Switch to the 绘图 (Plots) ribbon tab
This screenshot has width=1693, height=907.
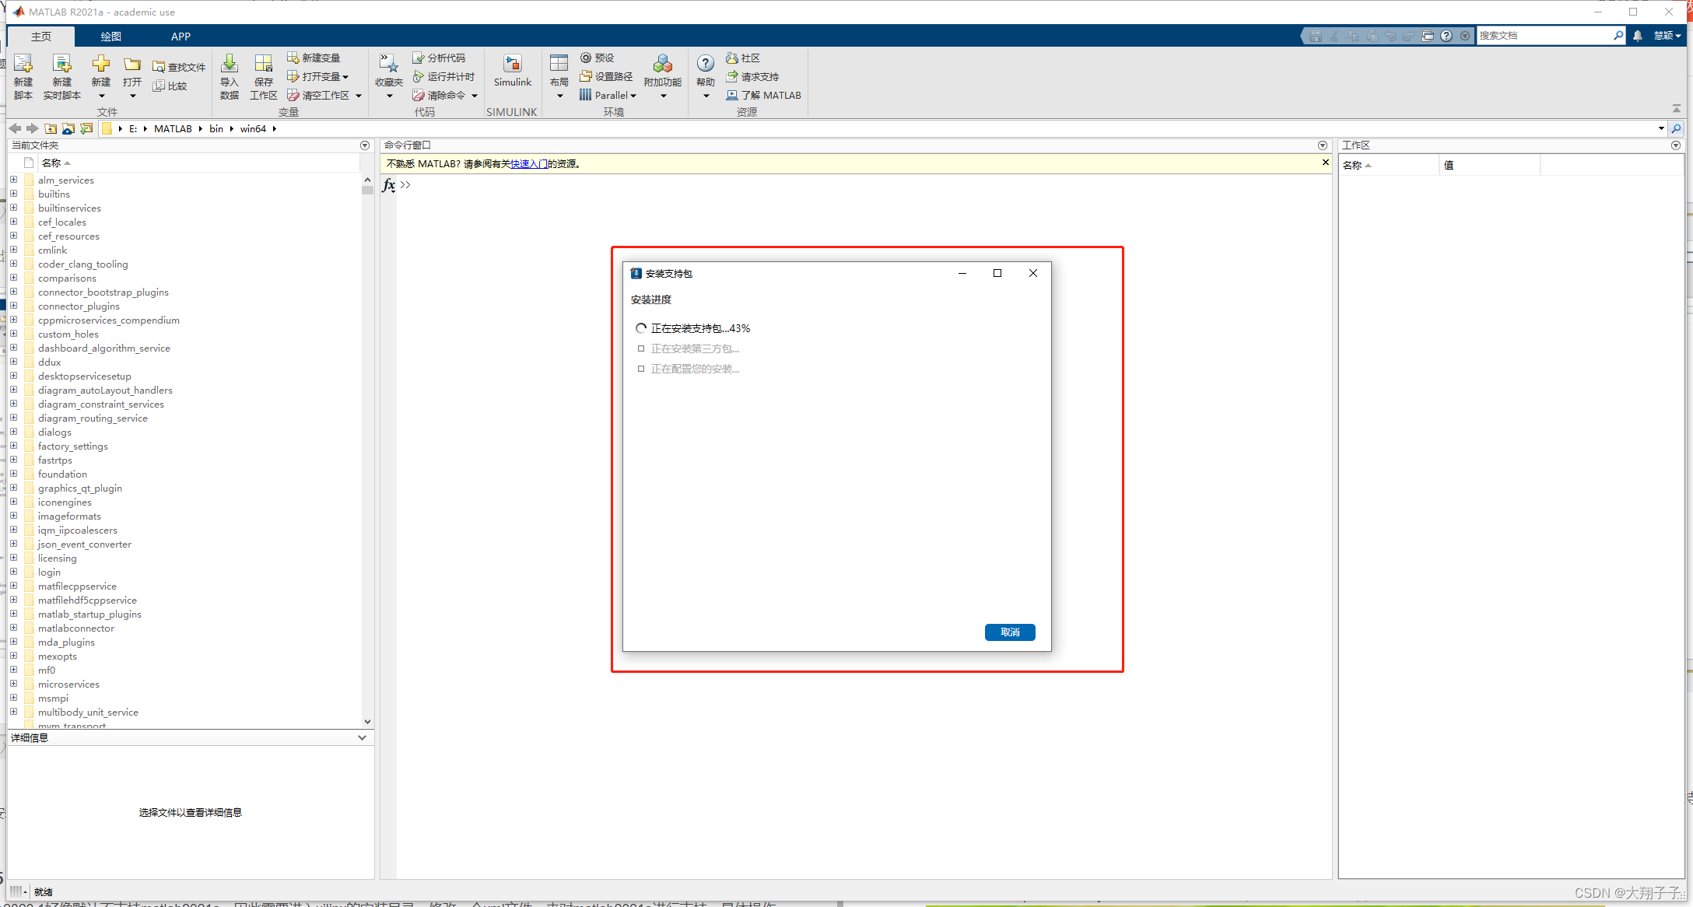[110, 36]
